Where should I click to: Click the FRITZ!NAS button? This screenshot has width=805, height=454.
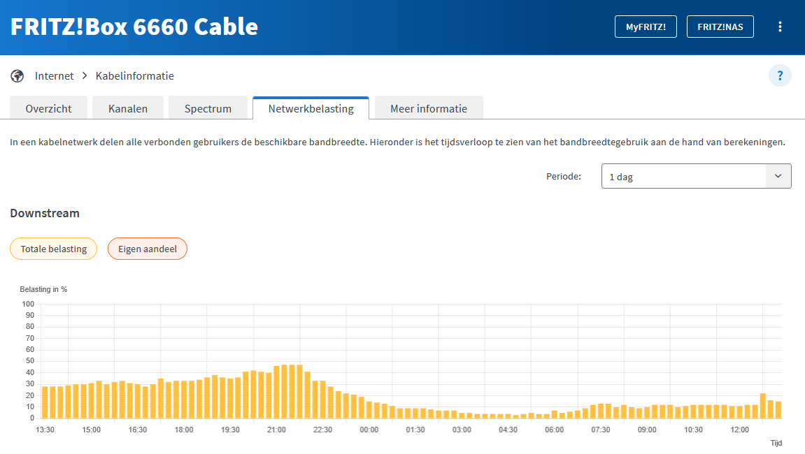(x=720, y=27)
